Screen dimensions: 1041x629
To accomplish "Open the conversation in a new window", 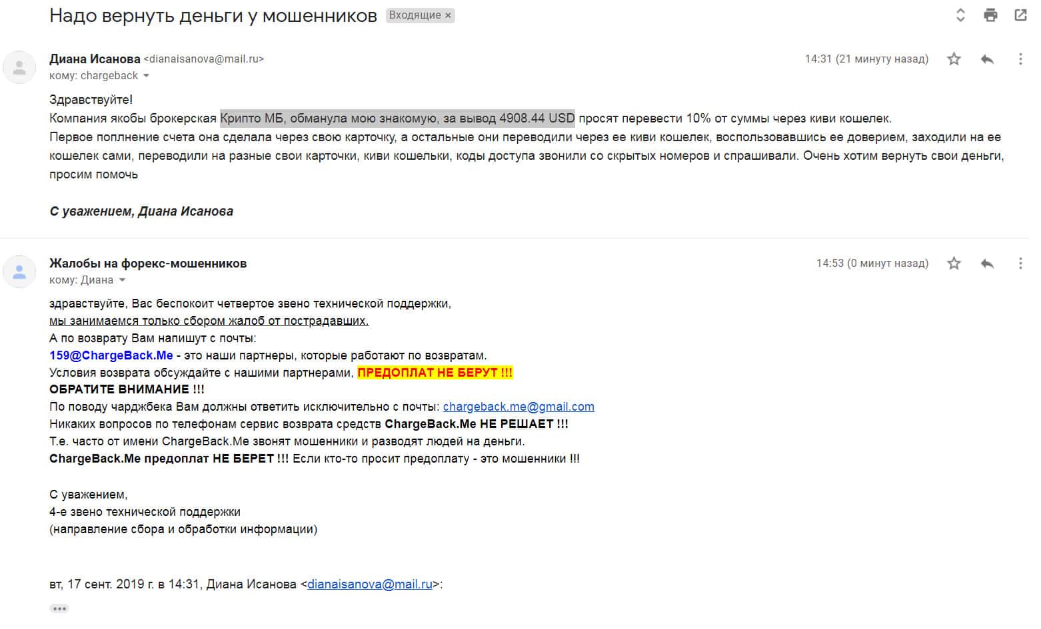I will pos(1020,15).
